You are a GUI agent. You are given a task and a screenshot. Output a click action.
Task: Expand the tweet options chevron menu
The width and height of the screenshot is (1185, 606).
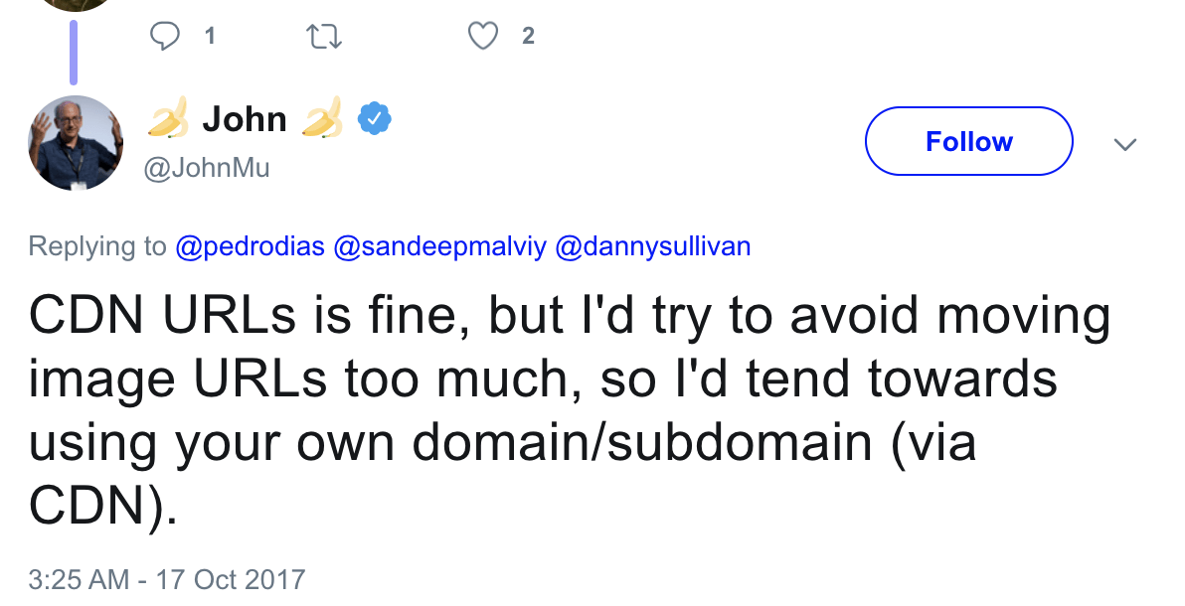pos(1124,144)
